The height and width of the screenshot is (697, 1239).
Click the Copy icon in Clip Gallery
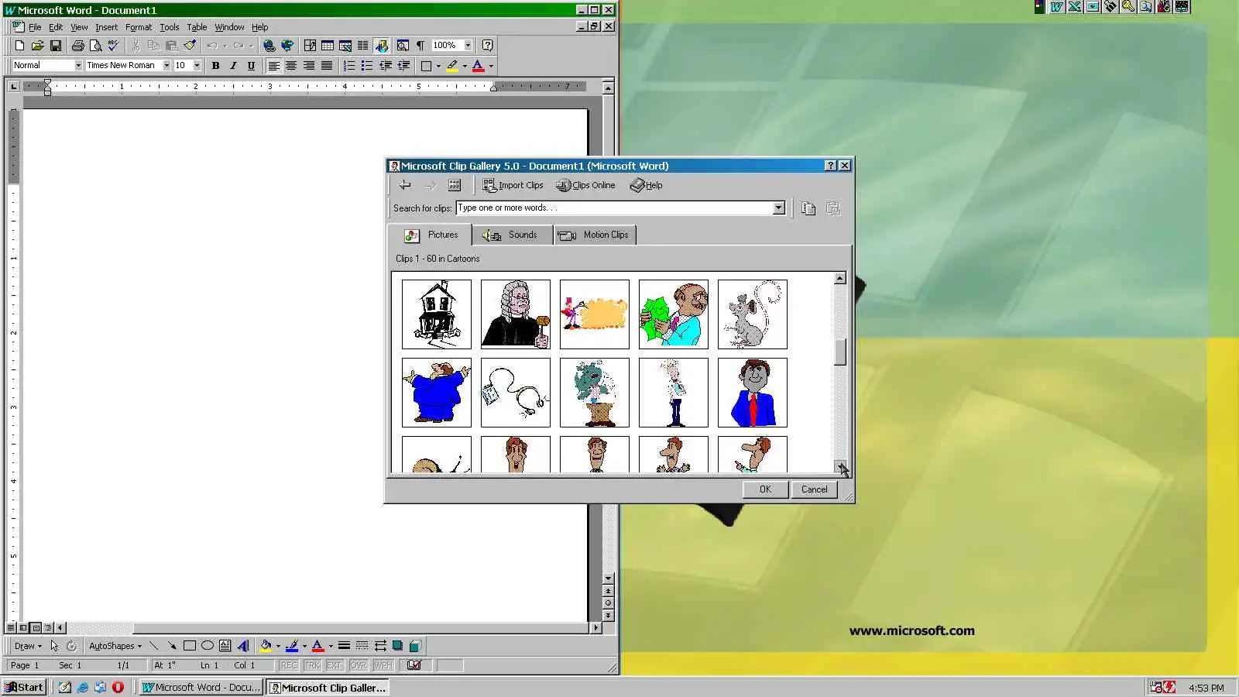click(808, 208)
